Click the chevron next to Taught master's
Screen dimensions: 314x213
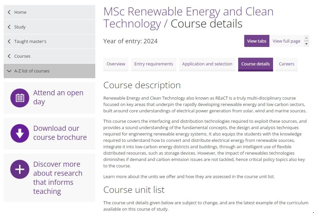coord(9,42)
